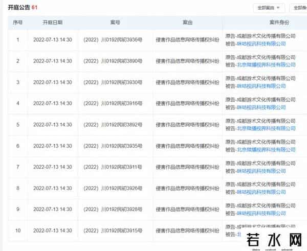Viewport: 307px width, 251px height.
Task: Open defendant 北京微播视界科技有限公司 link in row 2
Action: click(x=266, y=65)
